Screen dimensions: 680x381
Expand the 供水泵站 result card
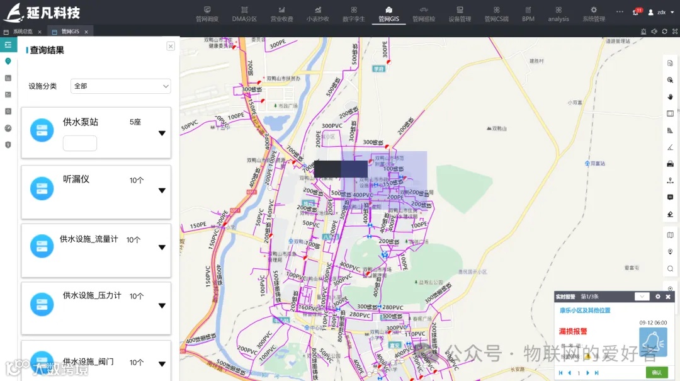click(162, 134)
